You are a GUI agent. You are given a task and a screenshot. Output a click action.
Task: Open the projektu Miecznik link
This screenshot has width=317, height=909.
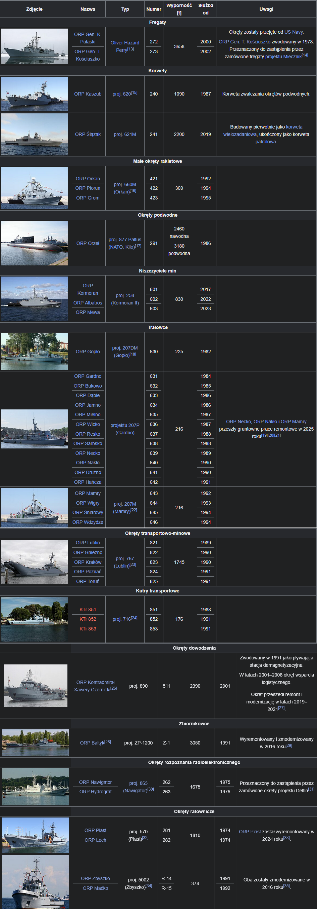pos(283,57)
